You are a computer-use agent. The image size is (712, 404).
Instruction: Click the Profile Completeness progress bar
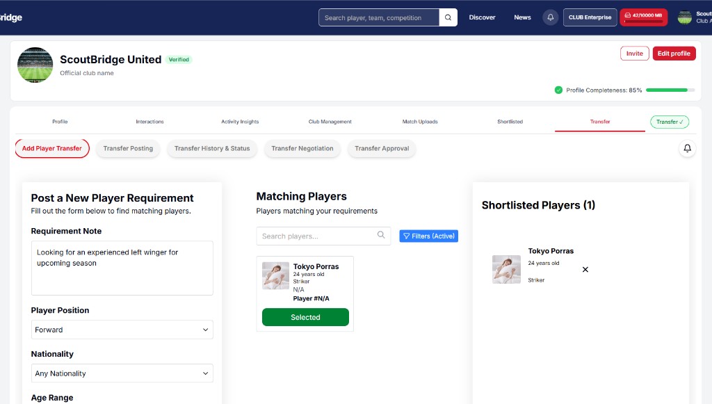click(670, 90)
